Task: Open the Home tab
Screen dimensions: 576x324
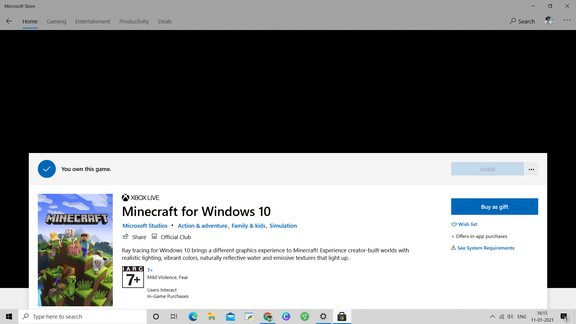Action: point(30,21)
